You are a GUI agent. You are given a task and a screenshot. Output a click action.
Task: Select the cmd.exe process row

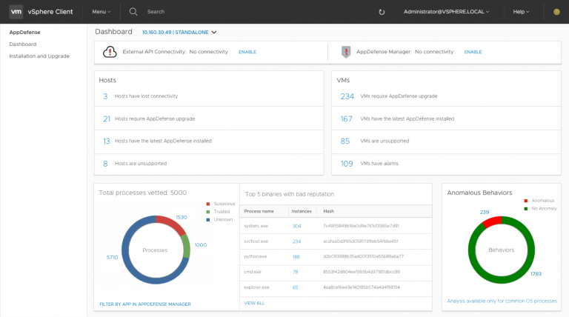point(336,272)
